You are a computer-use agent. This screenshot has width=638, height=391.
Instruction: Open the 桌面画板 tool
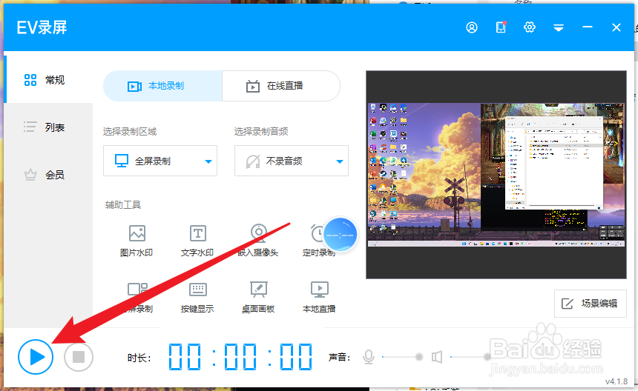258,297
